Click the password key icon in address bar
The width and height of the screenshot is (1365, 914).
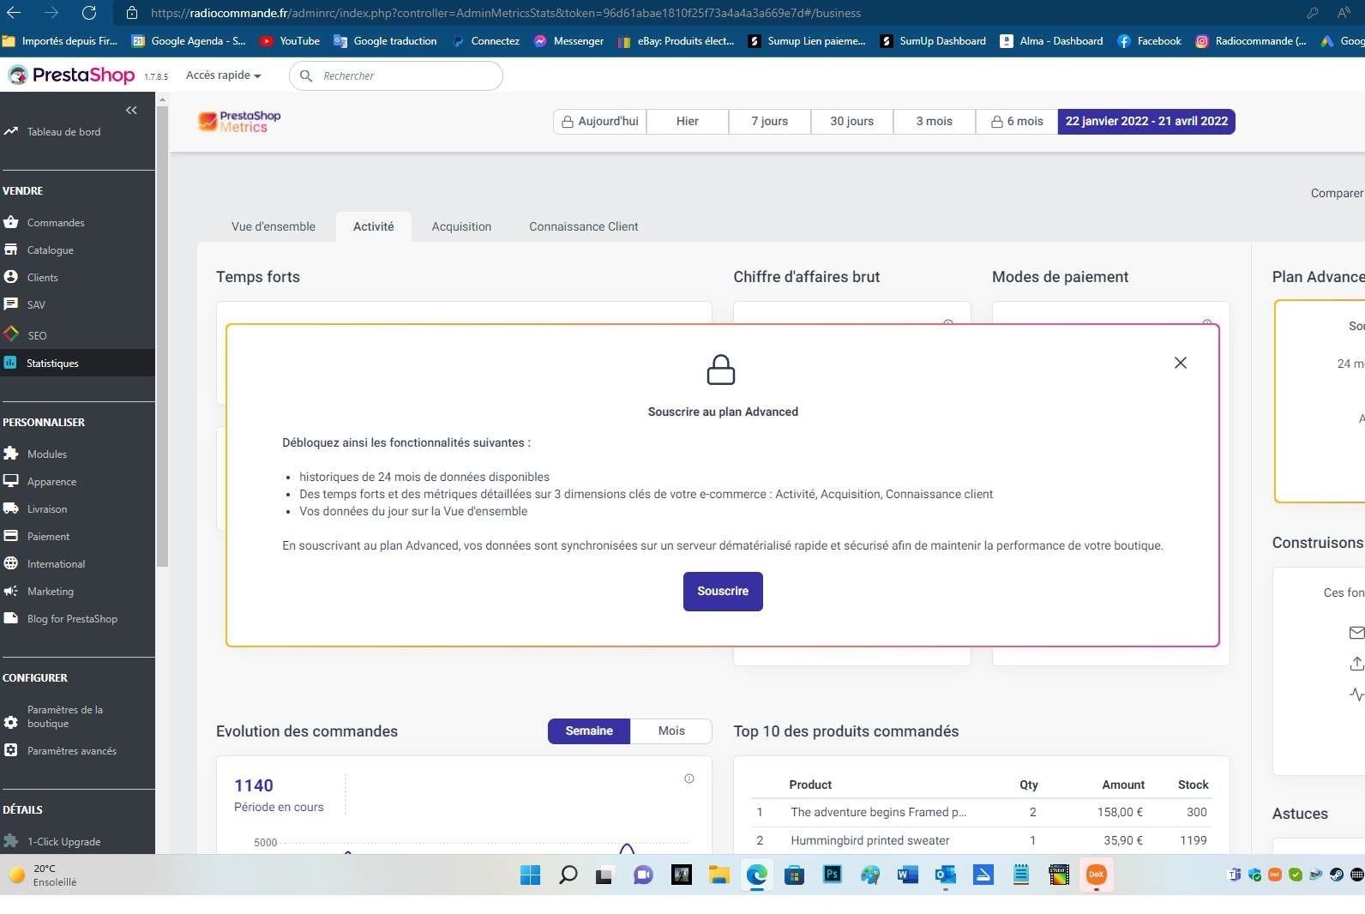pos(1312,13)
